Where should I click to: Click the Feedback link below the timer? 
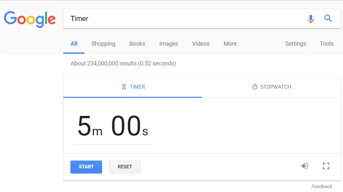click(x=322, y=186)
